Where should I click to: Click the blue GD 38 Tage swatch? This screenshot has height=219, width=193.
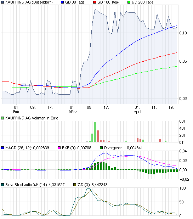pyautogui.click(x=62, y=2)
